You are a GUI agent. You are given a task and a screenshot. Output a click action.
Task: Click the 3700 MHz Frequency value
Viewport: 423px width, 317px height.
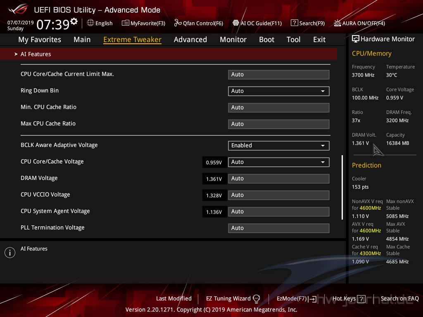tap(363, 75)
